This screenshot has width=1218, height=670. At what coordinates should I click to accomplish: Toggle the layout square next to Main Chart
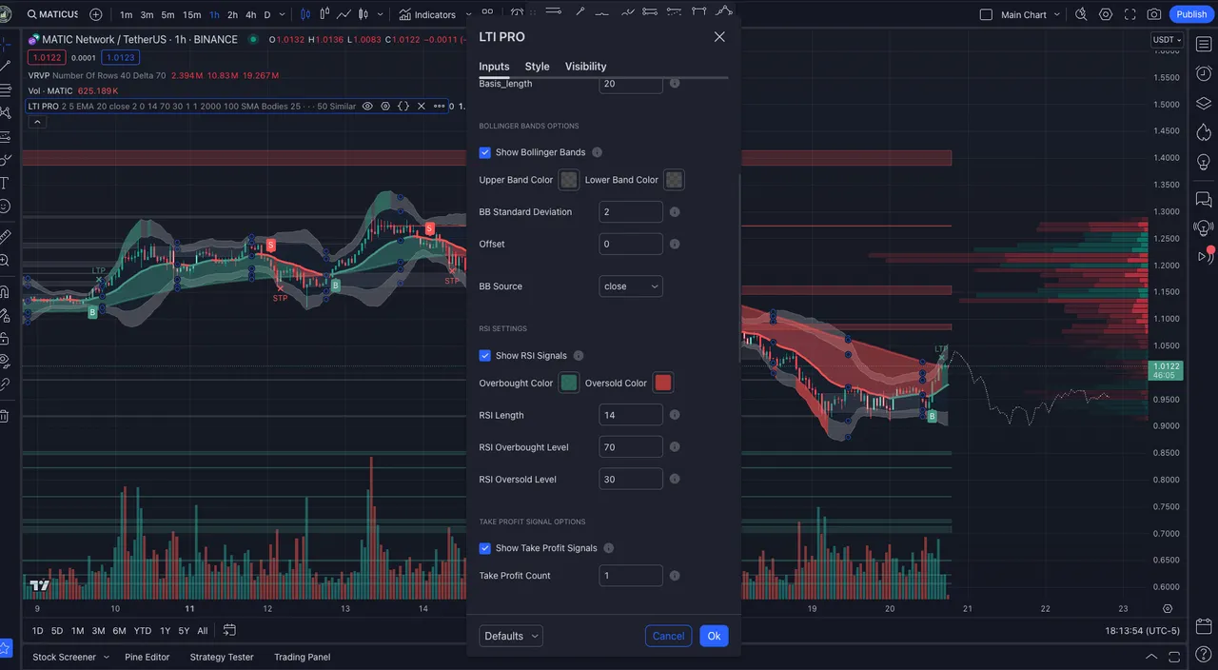986,14
